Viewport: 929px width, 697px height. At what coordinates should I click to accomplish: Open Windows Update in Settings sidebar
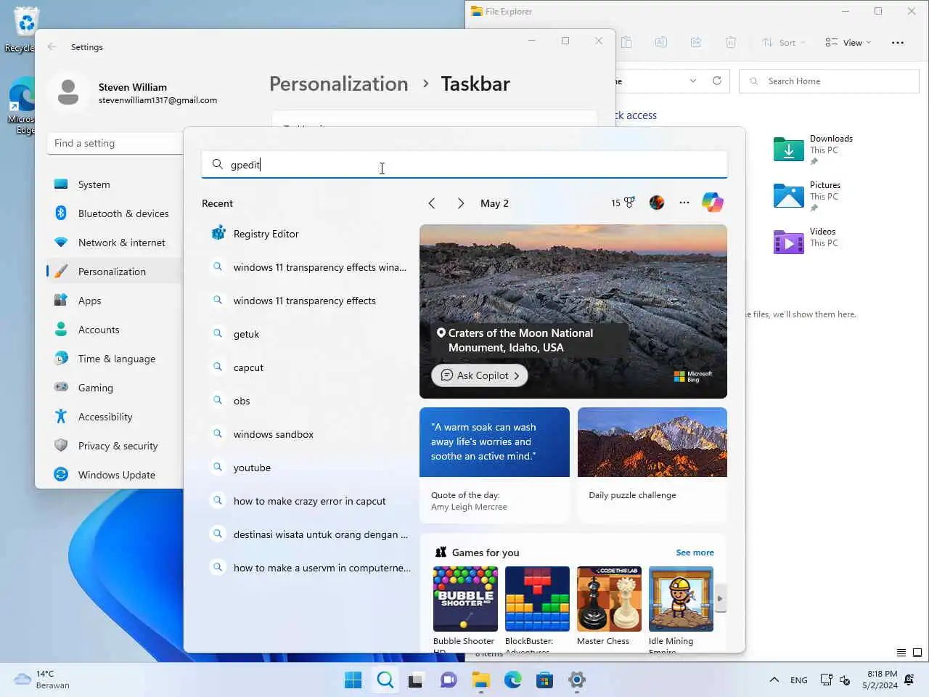point(115,475)
